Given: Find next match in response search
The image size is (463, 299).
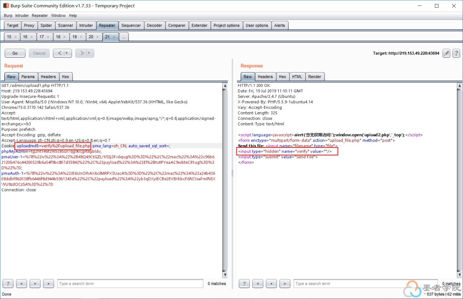Looking at the screenshot, I should pos(285,283).
